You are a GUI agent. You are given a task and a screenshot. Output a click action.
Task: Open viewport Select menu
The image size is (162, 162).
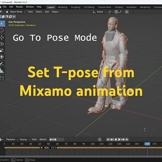click(39, 12)
